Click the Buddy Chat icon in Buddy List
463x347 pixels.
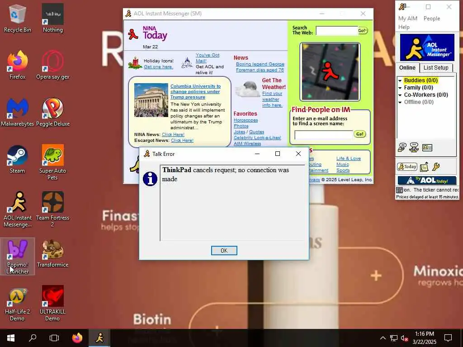click(414, 147)
